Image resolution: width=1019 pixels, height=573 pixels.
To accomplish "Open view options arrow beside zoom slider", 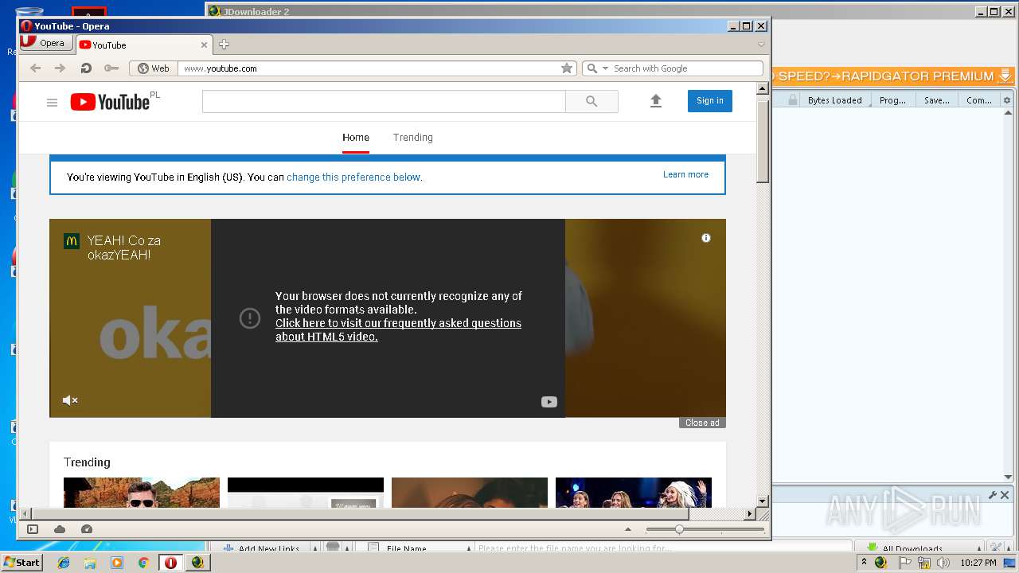I will pos(628,529).
